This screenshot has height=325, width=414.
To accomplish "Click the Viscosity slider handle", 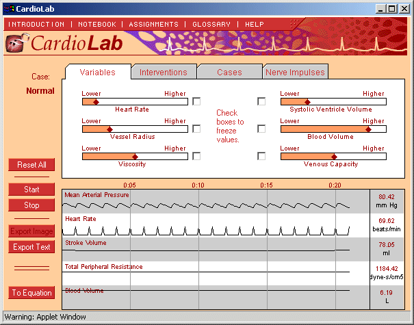I will 135,157.
